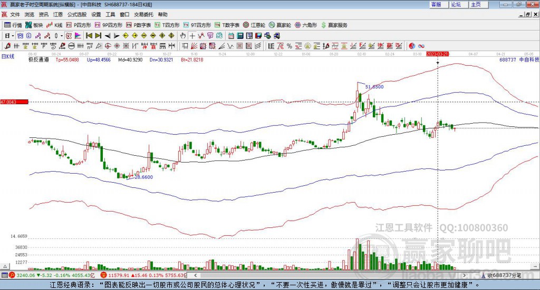540x290 pixels.
Task: Click the yin-yang taiji icon
Action: 412,46
